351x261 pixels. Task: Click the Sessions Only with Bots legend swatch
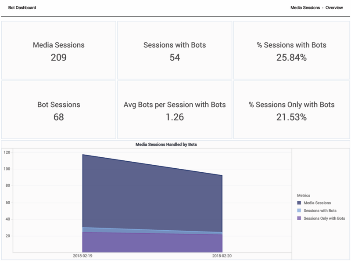(x=299, y=218)
